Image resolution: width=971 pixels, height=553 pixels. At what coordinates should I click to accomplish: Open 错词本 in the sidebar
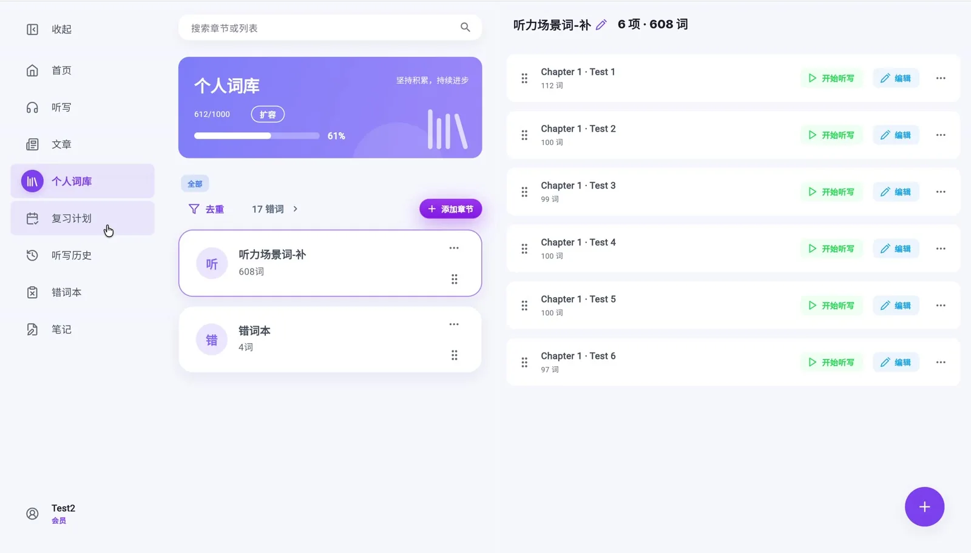[83, 292]
